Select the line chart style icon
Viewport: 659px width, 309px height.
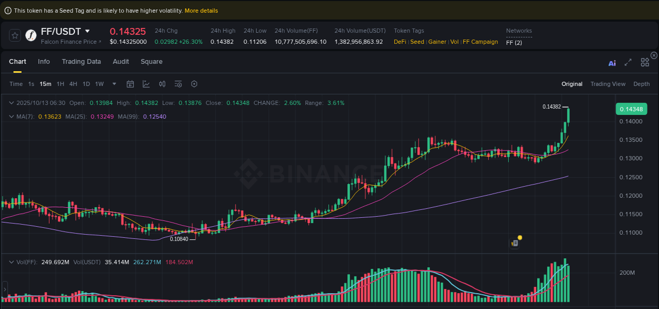pos(146,84)
